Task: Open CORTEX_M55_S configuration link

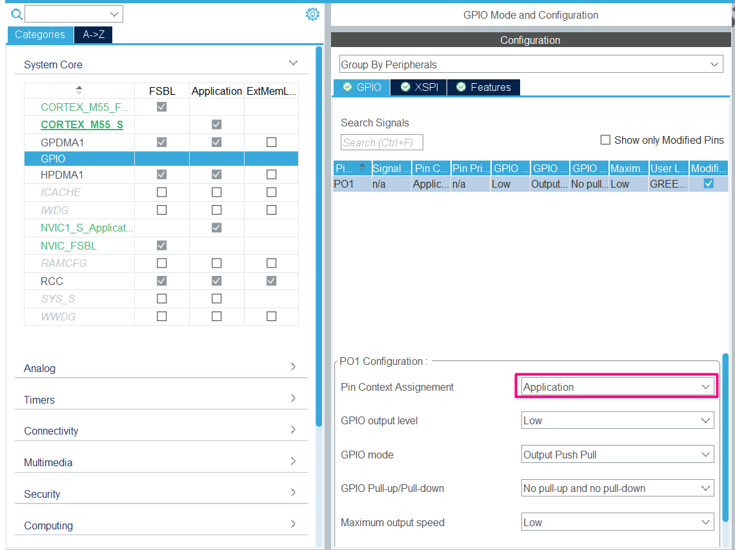Action: click(x=81, y=124)
